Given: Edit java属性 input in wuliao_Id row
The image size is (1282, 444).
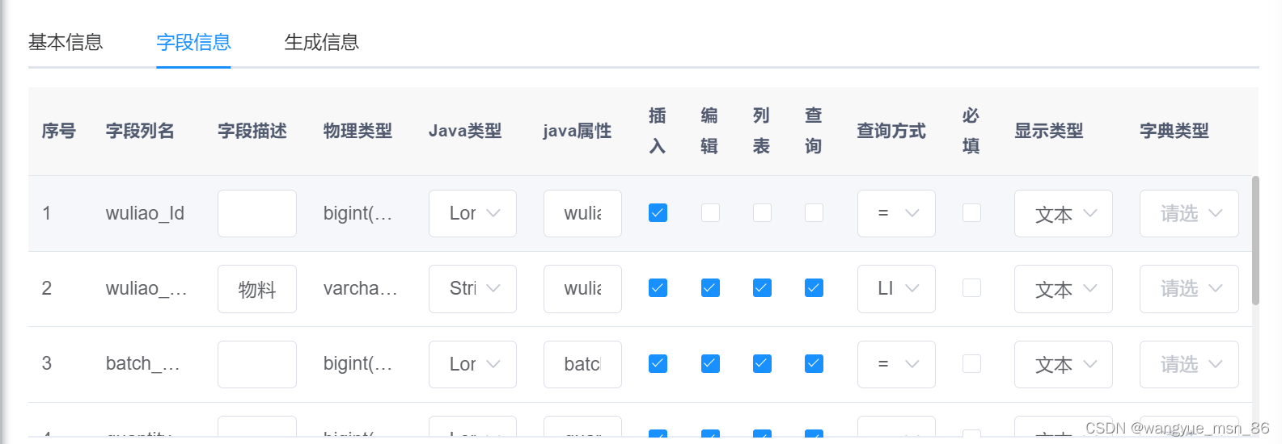Looking at the screenshot, I should (582, 213).
